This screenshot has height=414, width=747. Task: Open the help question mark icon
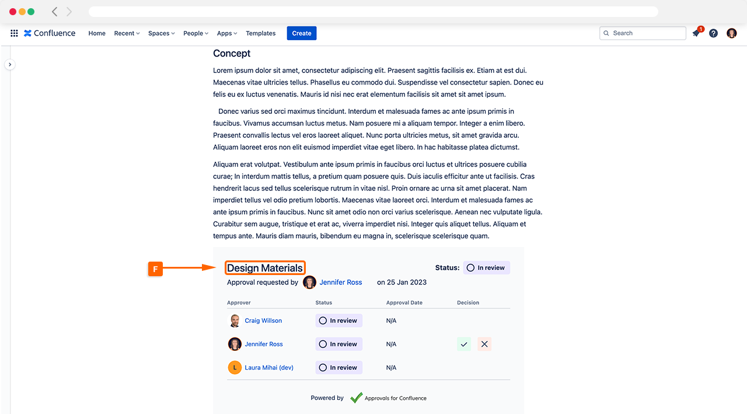click(x=713, y=33)
